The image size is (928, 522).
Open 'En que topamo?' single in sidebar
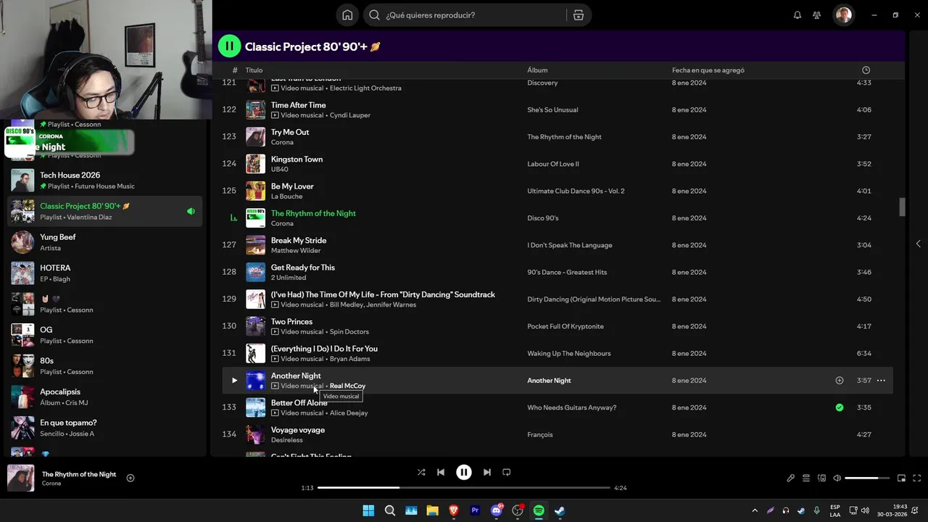tap(105, 428)
